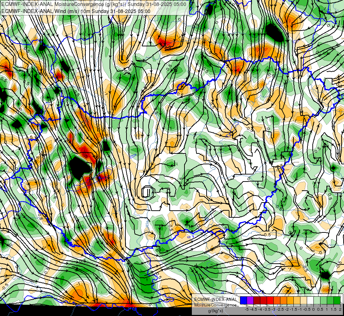Screen dimensions: 344x316
Task: Select the darkest red swatch between -4.5 and -4
Action: 257,301
